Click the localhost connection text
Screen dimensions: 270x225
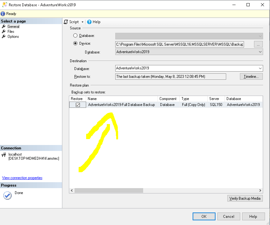(x=15, y=154)
